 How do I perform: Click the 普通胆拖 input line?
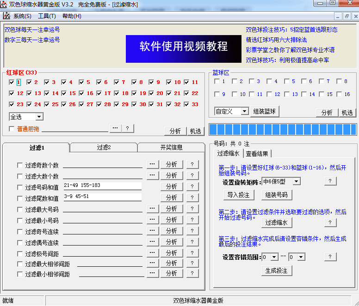coord(75,129)
